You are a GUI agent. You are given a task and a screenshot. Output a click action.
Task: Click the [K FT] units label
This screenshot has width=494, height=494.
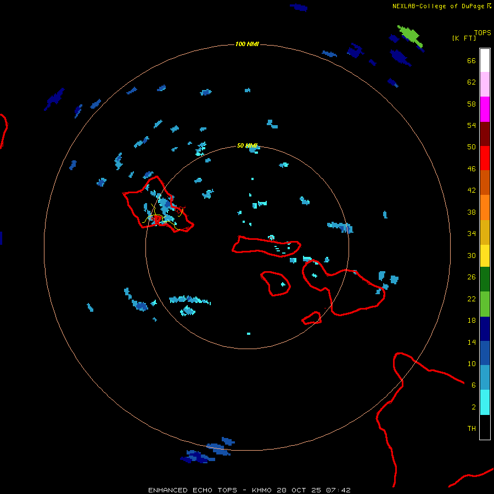click(x=464, y=38)
